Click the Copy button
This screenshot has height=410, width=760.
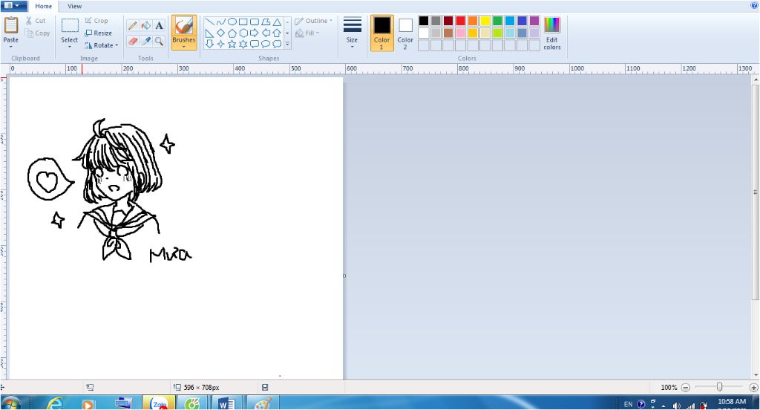[x=38, y=33]
